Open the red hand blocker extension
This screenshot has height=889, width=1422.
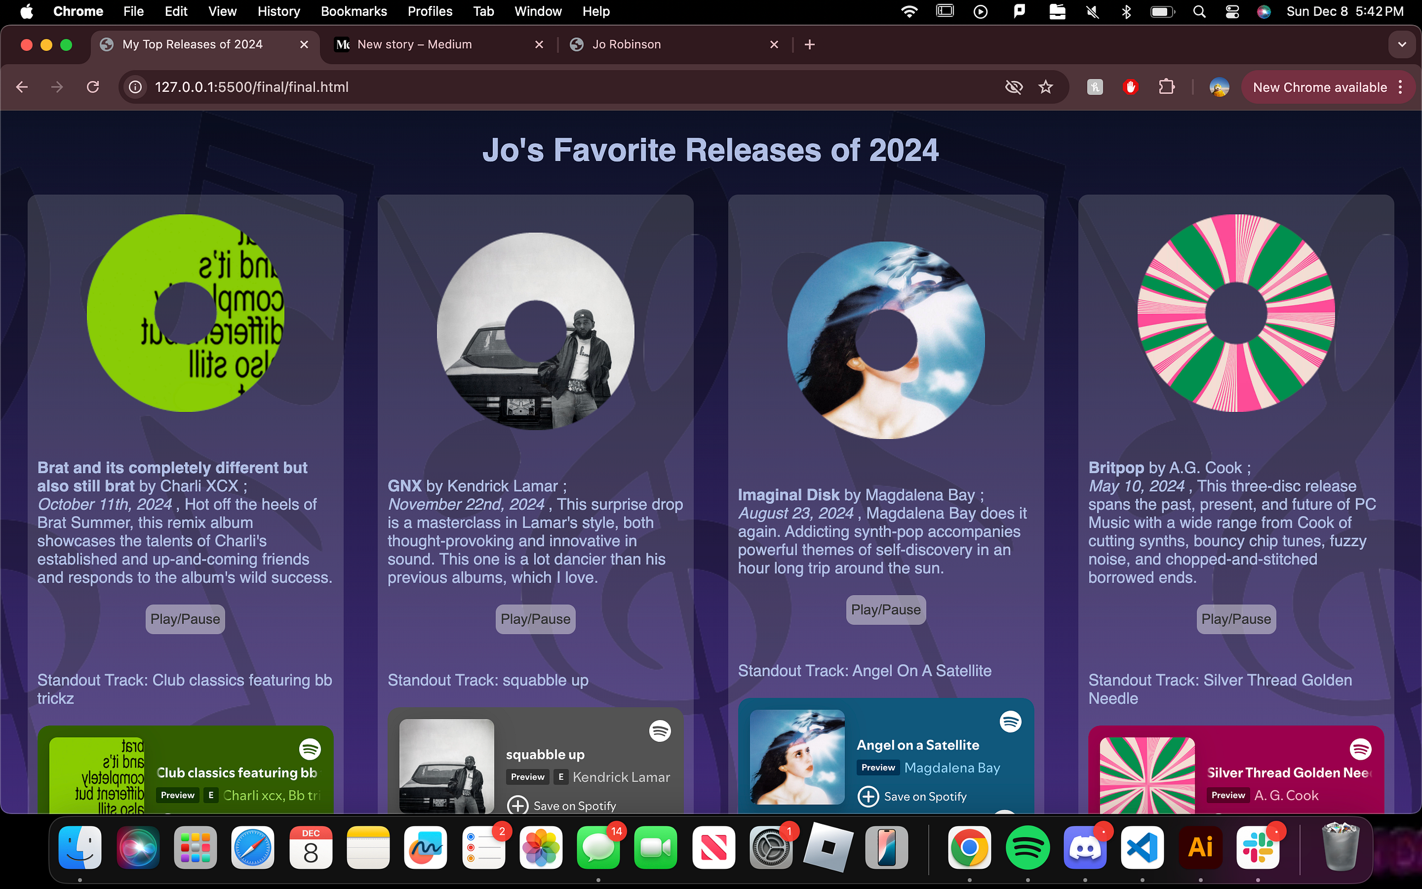click(1130, 87)
